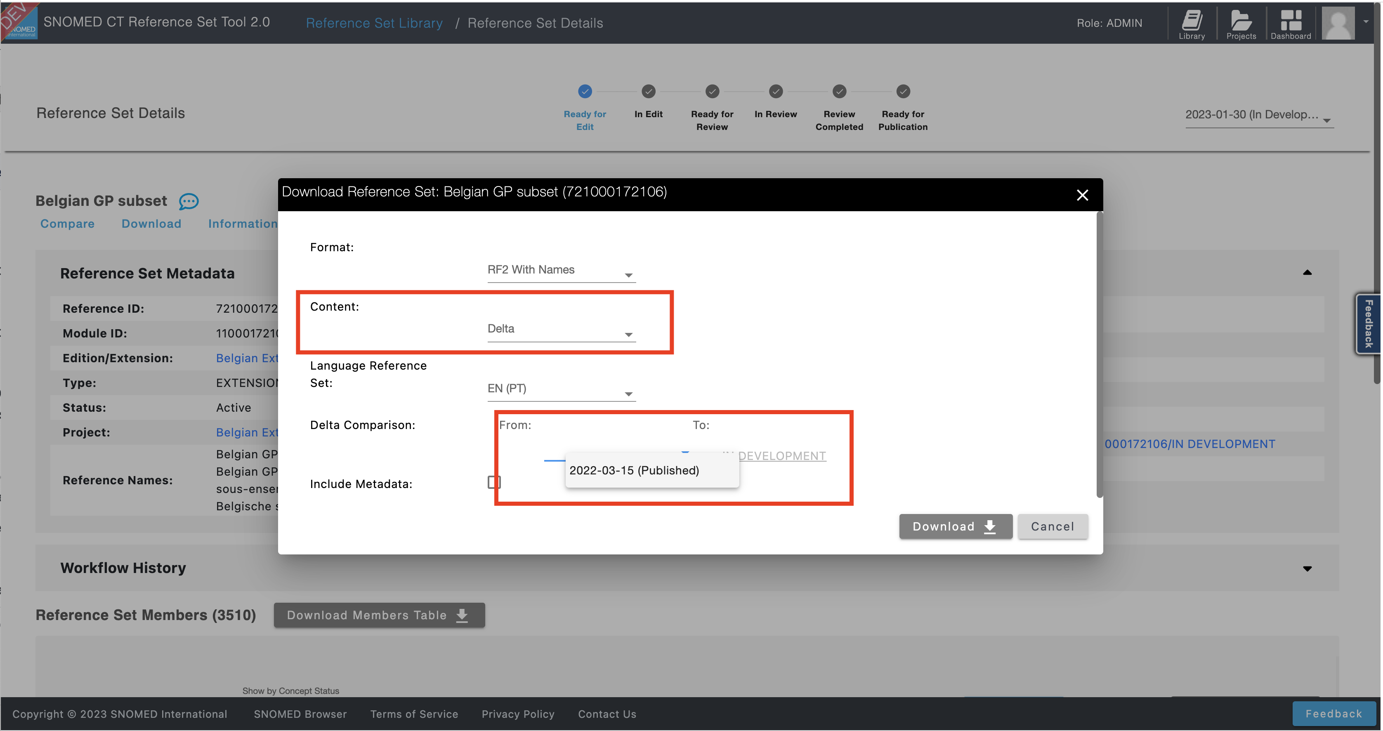Viewport: 1383px width, 731px height.
Task: Open the Belgian Ext project link
Action: click(247, 432)
